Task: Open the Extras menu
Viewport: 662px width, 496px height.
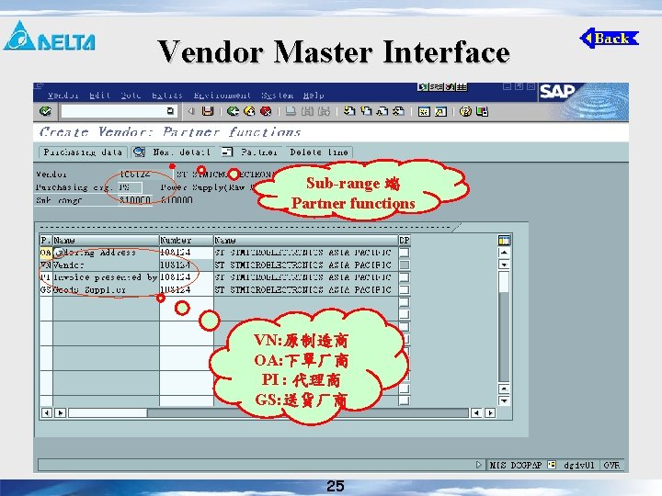Action: pyautogui.click(x=167, y=96)
